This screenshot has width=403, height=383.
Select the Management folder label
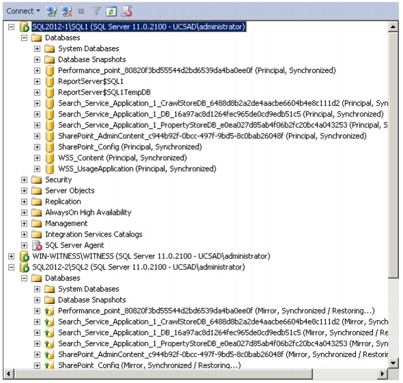point(66,224)
